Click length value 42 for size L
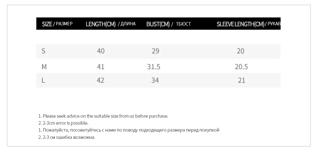Viewport: 316px width, 155px height. tap(100, 80)
